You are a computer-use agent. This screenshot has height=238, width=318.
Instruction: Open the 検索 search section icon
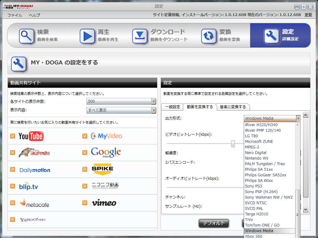click(x=27, y=36)
